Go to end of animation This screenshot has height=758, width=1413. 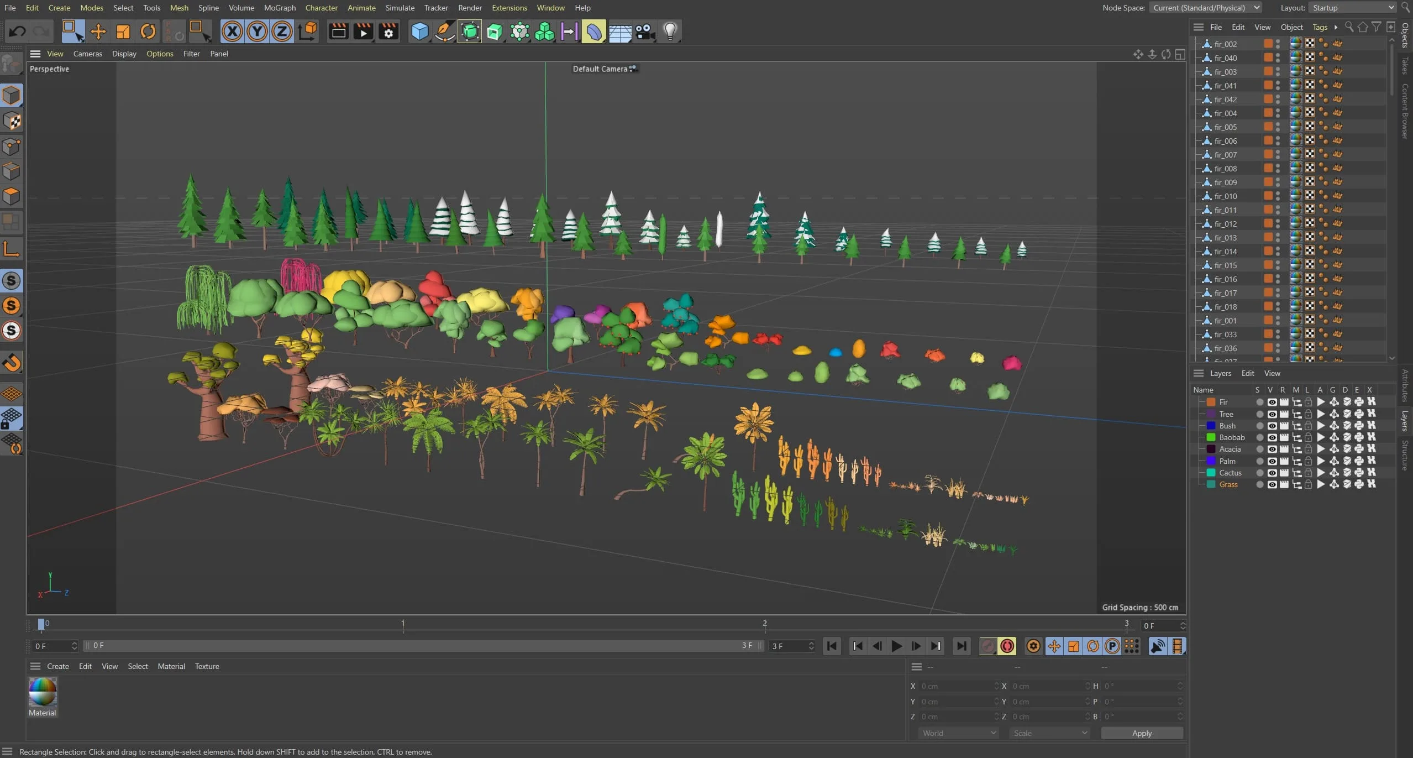[x=962, y=646]
